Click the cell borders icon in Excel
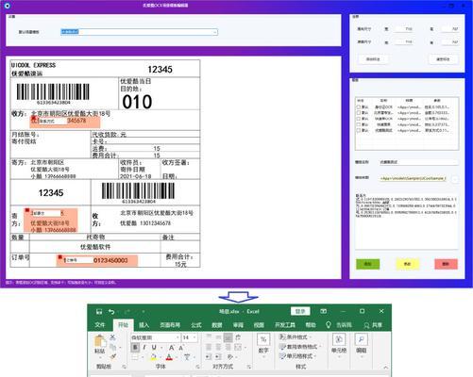 point(135,357)
